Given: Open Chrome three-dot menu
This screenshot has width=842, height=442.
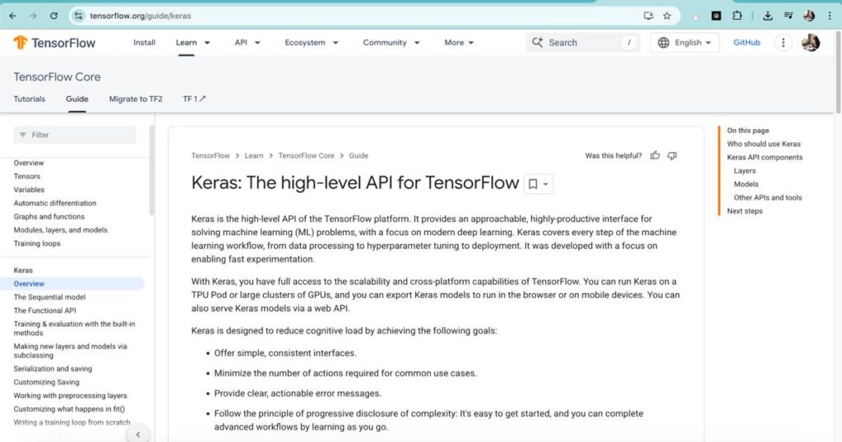Looking at the screenshot, I should click(x=830, y=16).
